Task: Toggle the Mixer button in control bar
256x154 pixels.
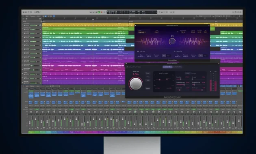Action: click(37, 12)
